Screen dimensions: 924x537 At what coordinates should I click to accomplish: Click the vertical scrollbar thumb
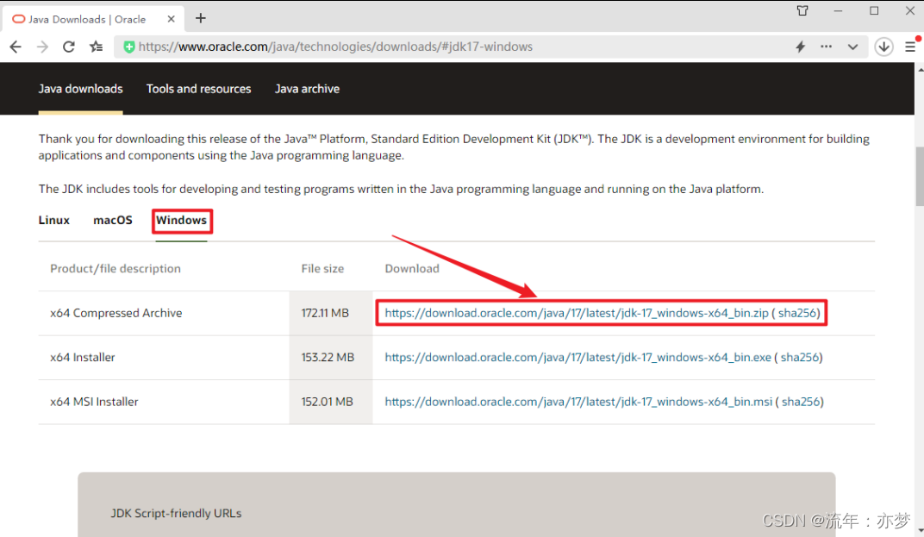click(x=920, y=176)
